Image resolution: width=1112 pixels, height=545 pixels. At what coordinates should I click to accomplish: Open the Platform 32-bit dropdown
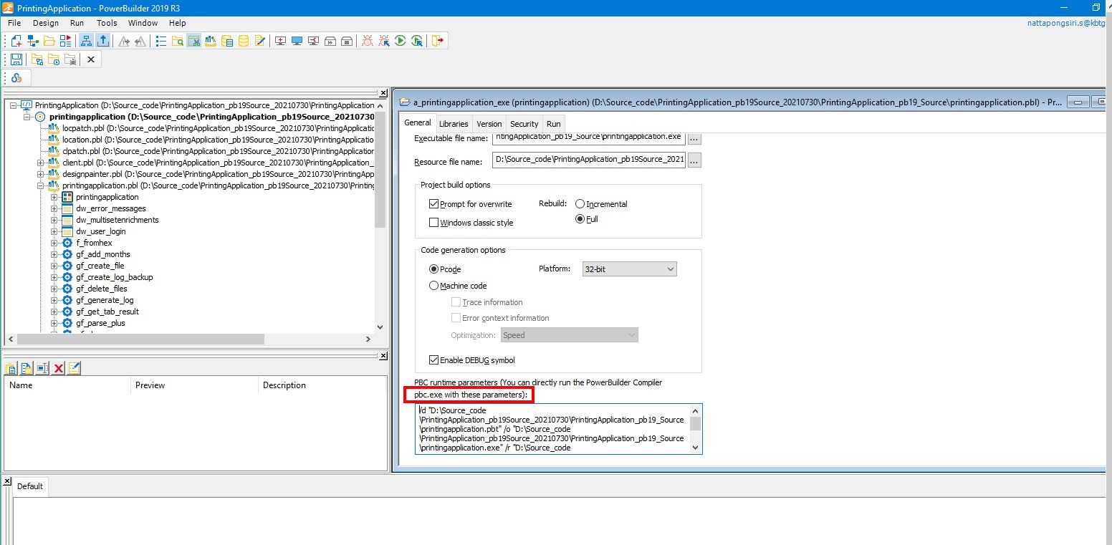click(629, 269)
